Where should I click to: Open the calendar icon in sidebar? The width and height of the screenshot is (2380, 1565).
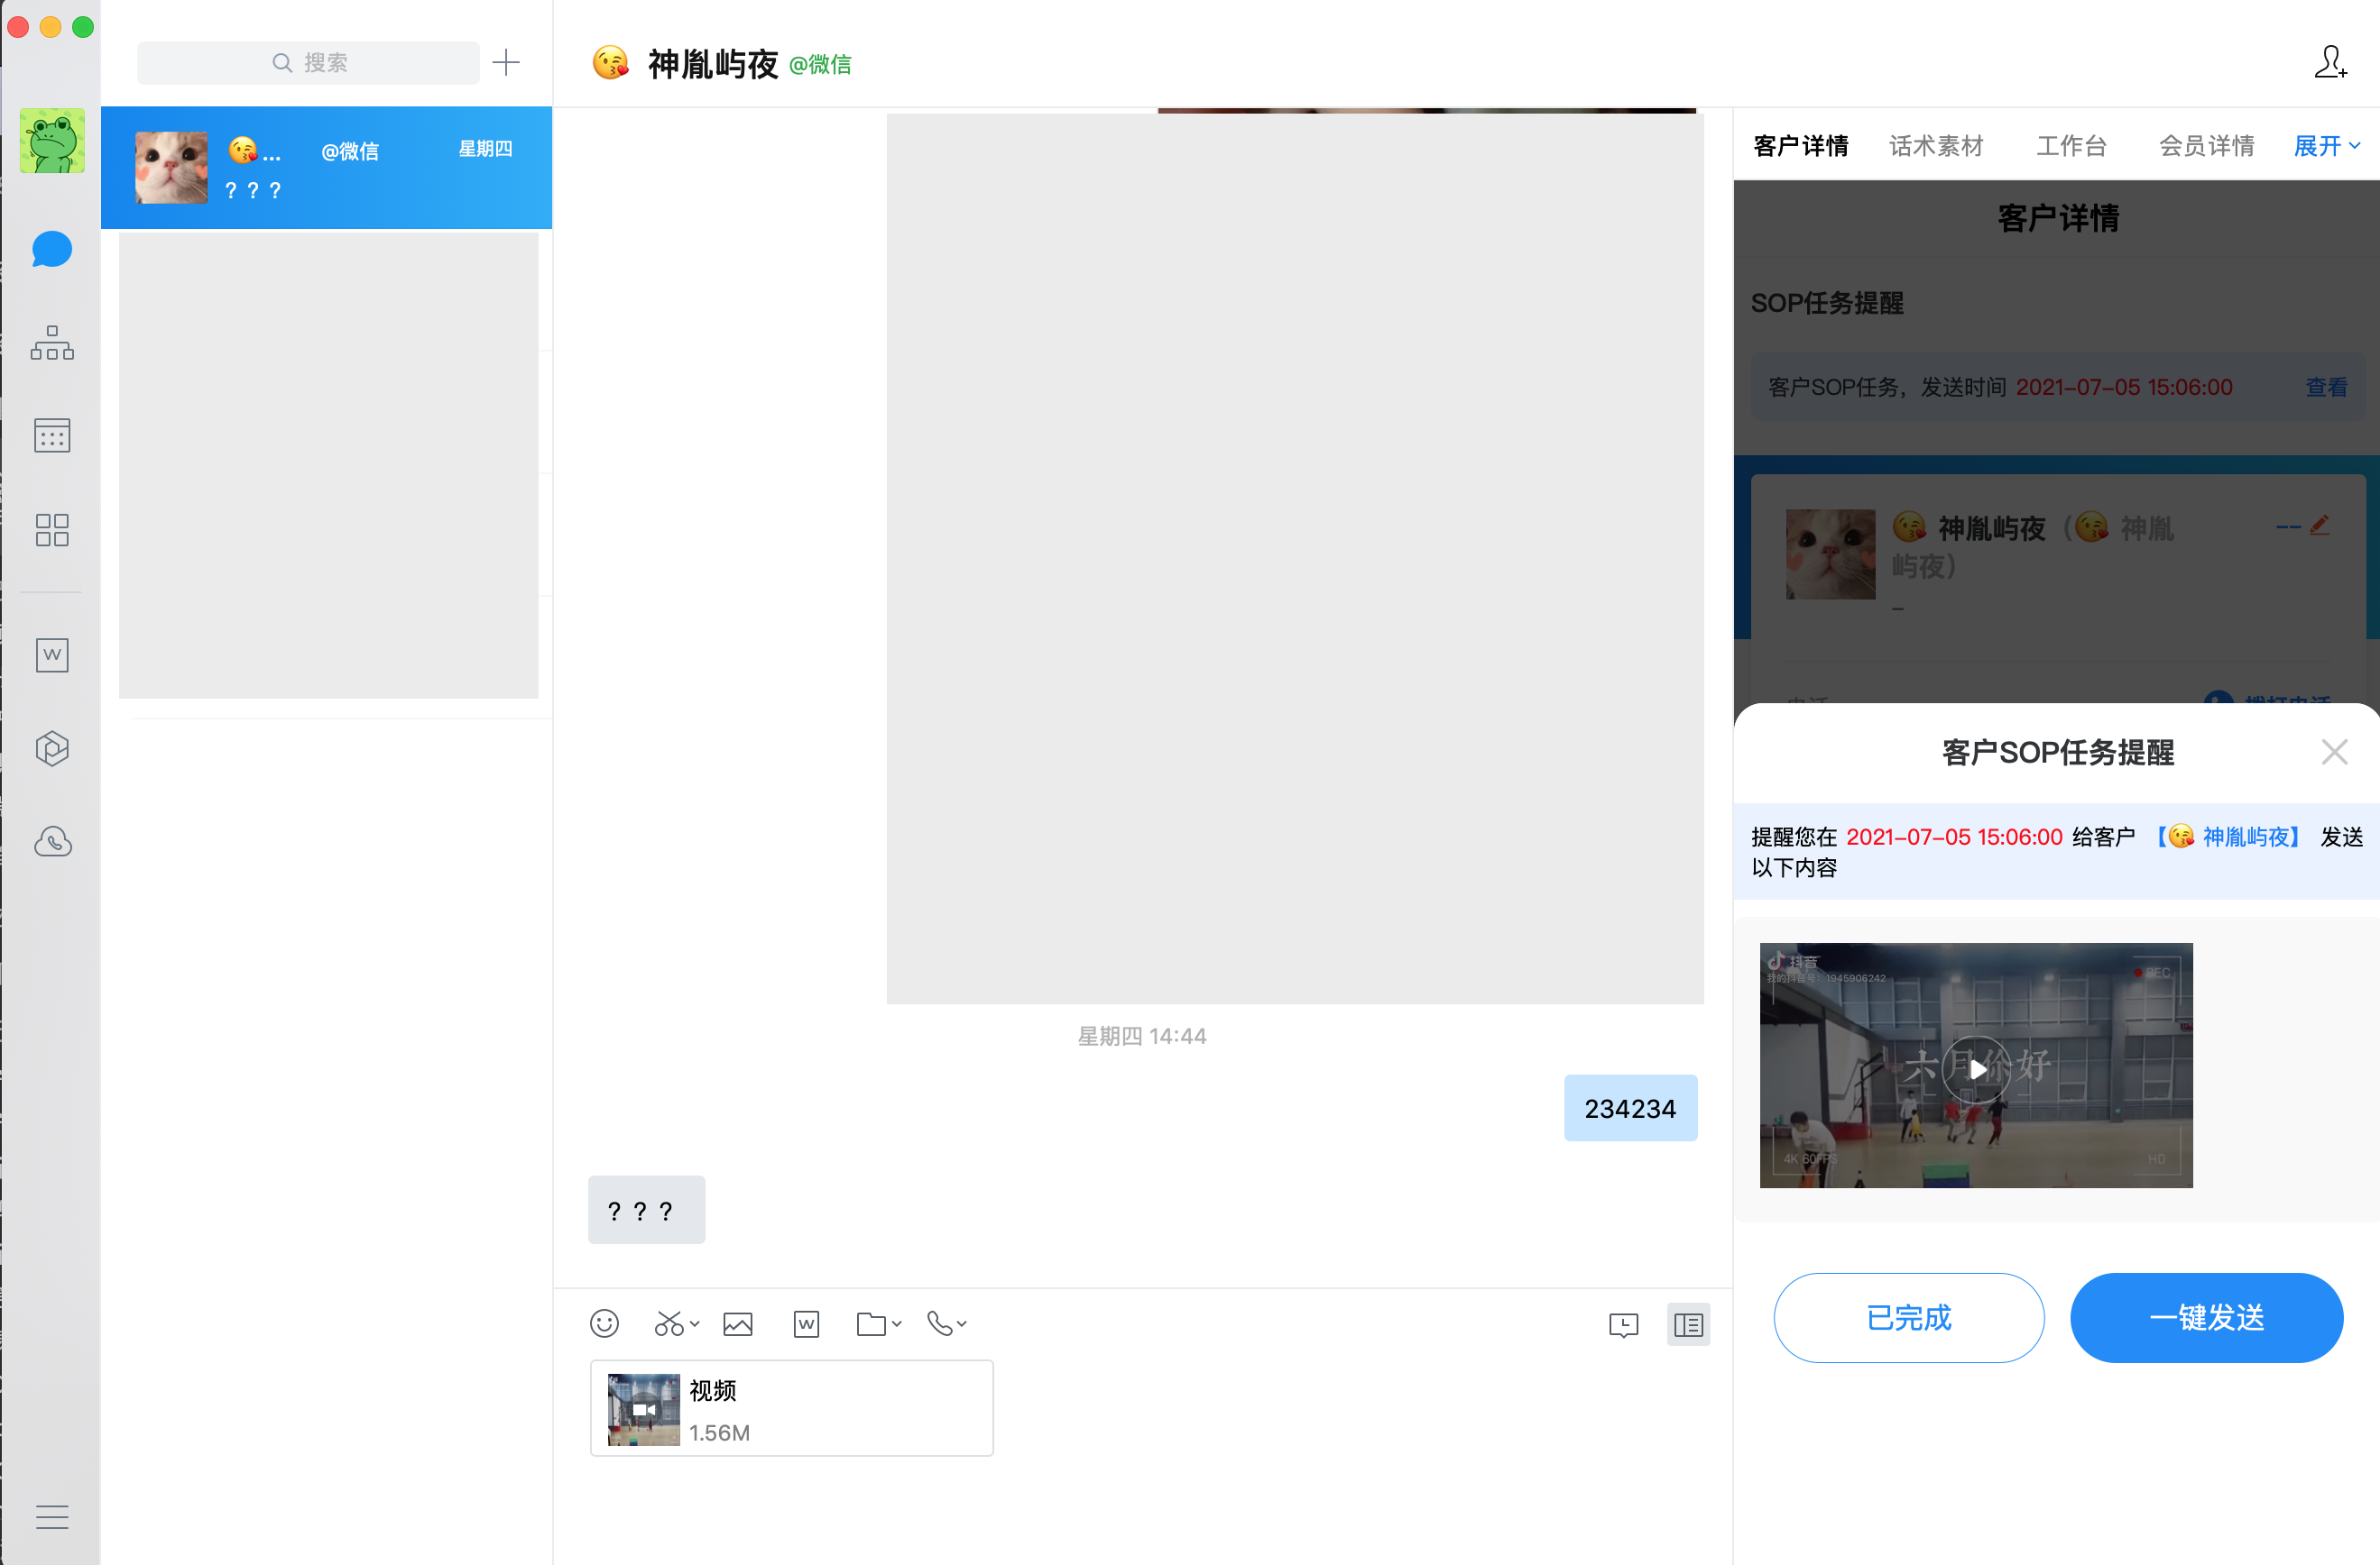pos(52,435)
